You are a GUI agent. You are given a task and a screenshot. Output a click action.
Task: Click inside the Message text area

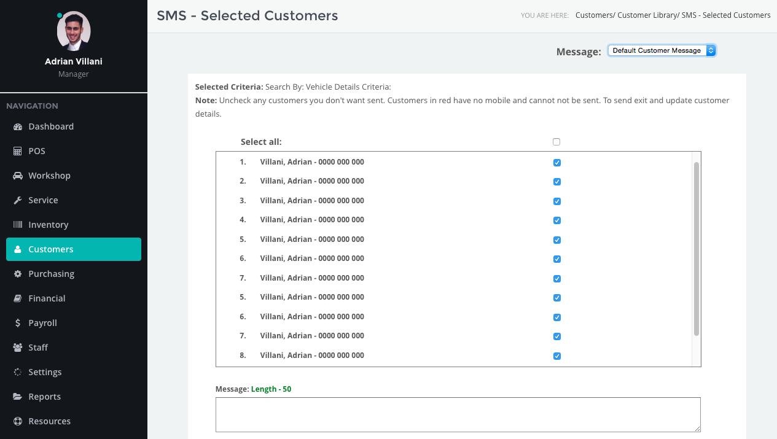[458, 414]
